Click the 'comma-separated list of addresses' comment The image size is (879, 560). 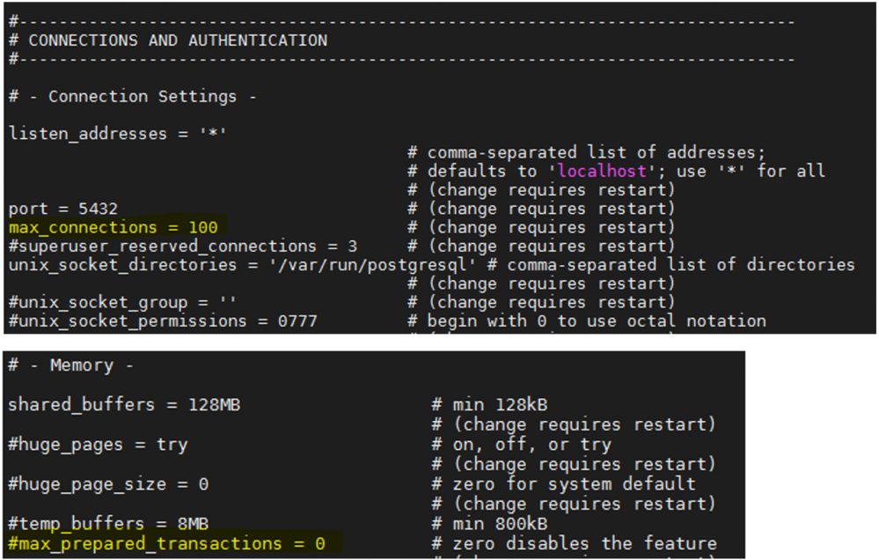pyautogui.click(x=596, y=152)
